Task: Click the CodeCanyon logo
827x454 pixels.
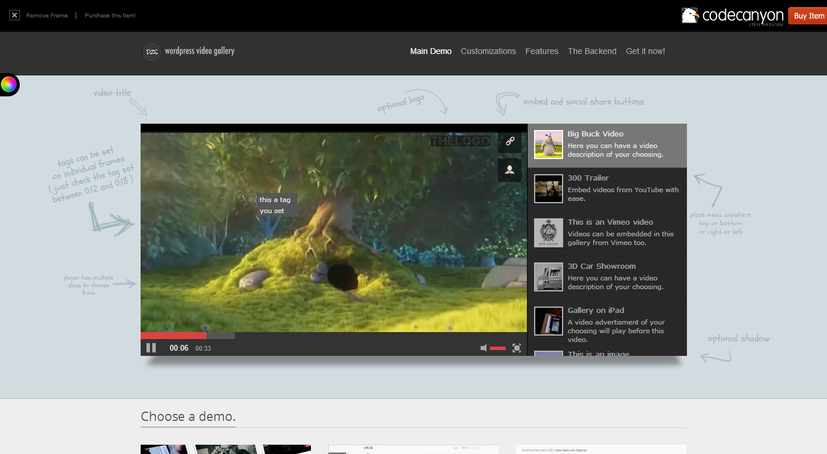Action: tap(733, 16)
